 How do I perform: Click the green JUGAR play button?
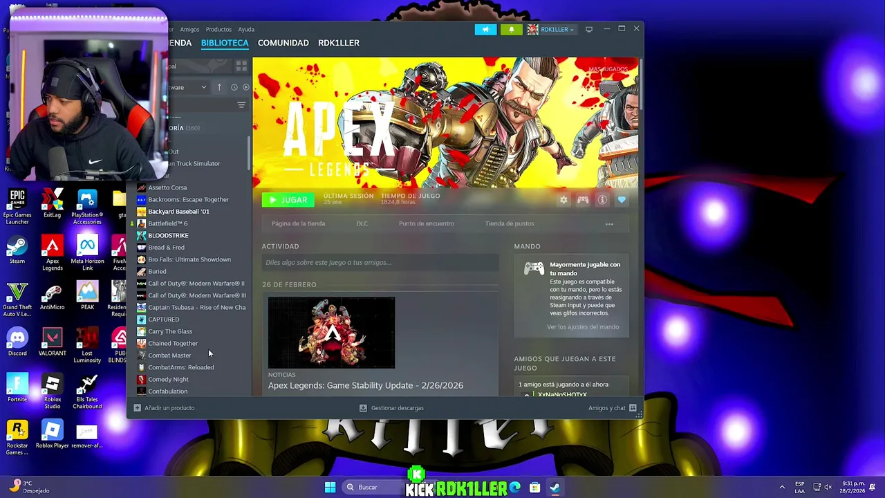pos(288,200)
